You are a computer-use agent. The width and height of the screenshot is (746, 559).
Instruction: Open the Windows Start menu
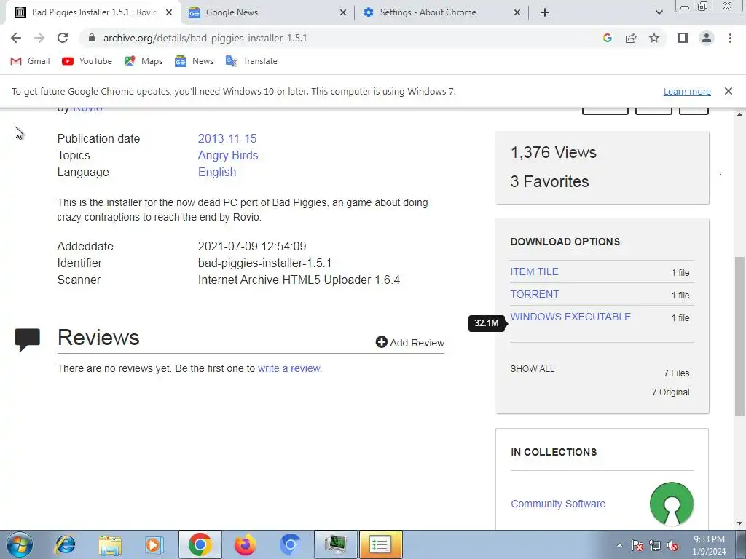pos(20,544)
